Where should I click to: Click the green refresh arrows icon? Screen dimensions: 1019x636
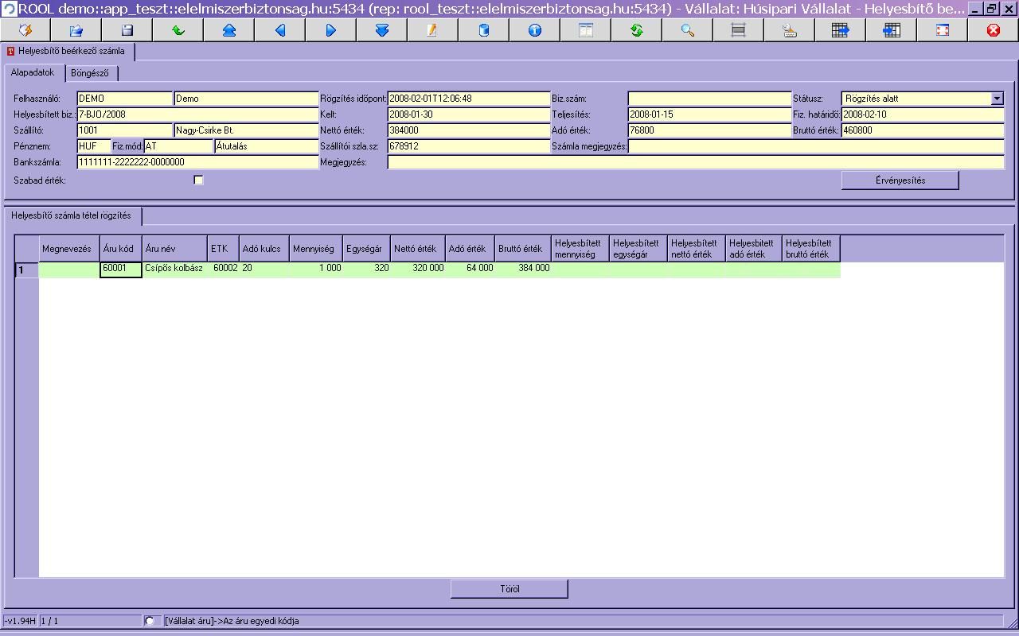pos(637,30)
